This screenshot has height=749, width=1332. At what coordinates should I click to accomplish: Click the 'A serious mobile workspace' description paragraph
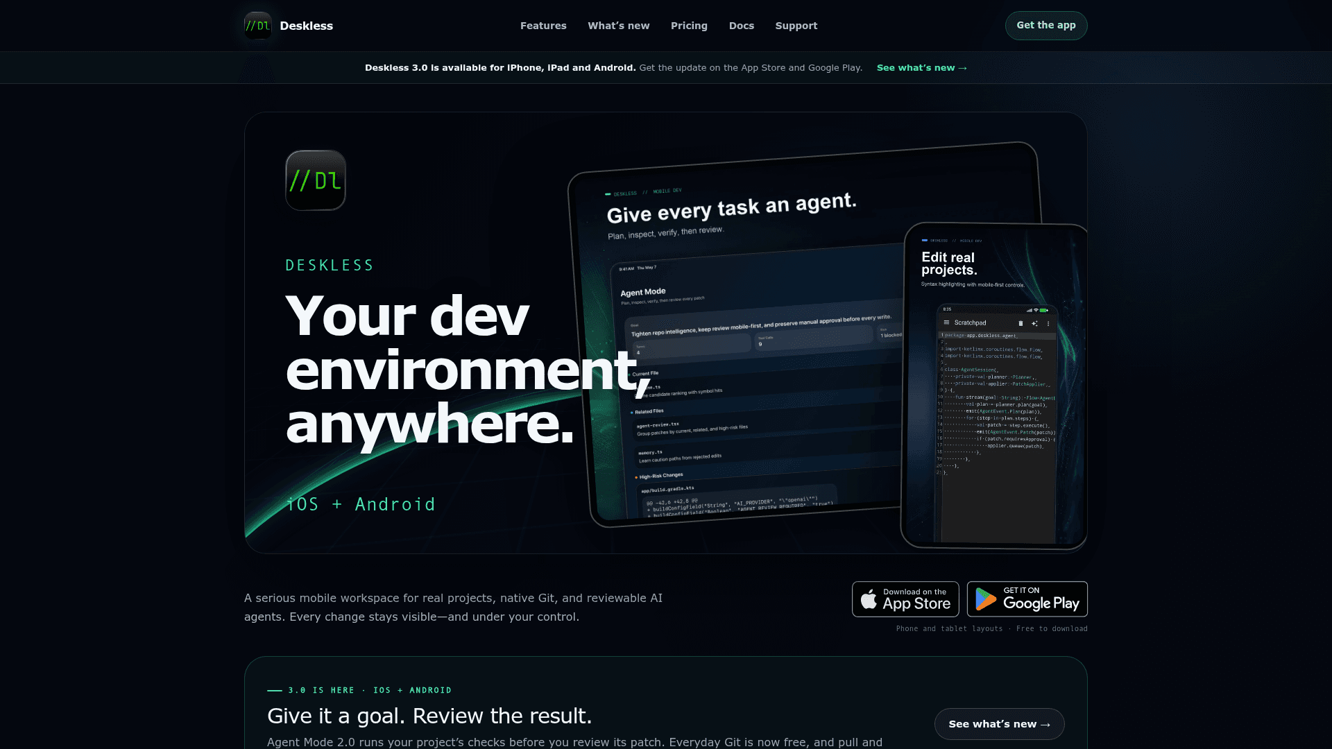(454, 608)
